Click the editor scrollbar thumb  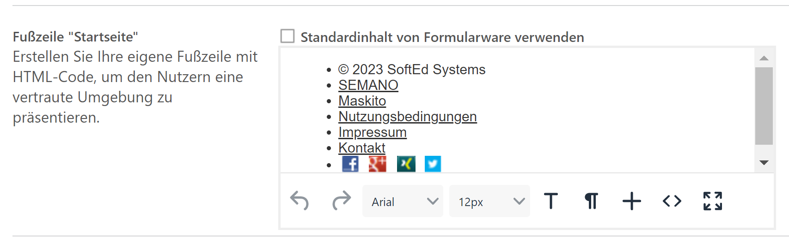tap(764, 106)
